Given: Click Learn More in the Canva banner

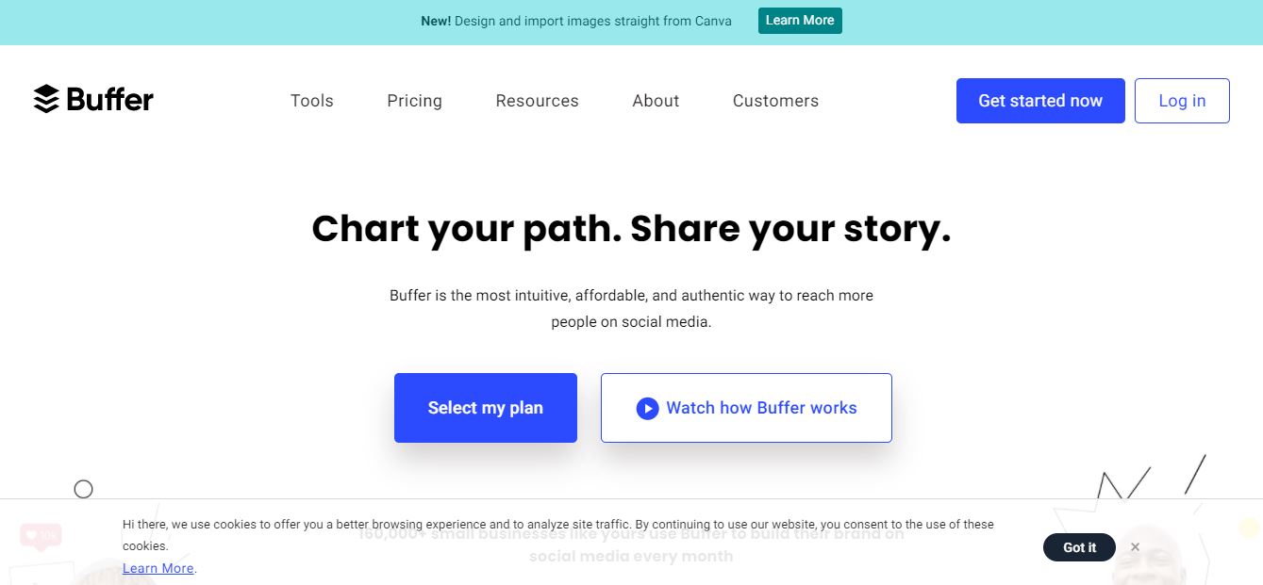Looking at the screenshot, I should coord(799,21).
